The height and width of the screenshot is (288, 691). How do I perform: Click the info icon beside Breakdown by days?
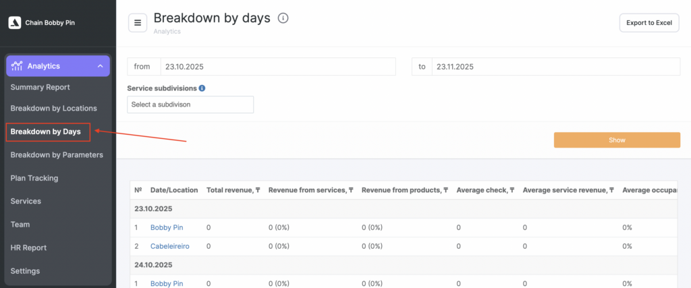[283, 18]
